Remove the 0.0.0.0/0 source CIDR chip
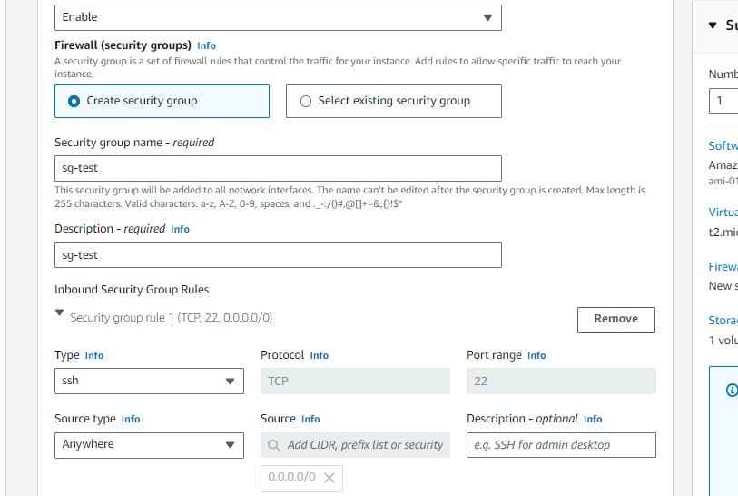The height and width of the screenshot is (496, 738). pos(330,478)
